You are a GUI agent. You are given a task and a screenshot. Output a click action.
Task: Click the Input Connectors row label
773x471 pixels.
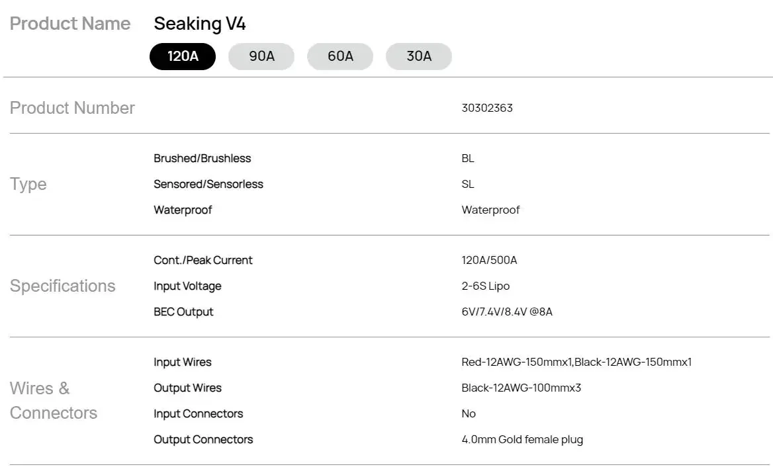click(198, 414)
